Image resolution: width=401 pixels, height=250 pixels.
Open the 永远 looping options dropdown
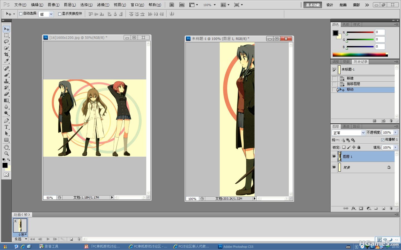pos(21,239)
